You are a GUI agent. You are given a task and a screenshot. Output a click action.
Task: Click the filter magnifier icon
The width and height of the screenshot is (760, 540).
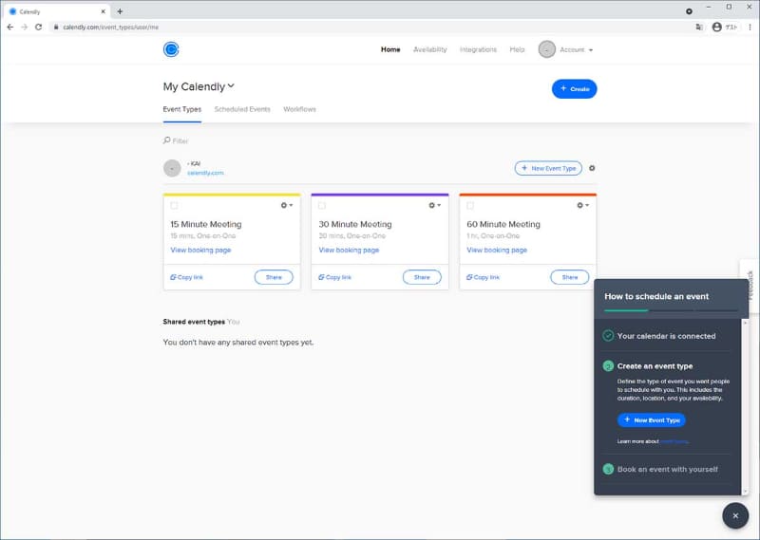tap(166, 140)
